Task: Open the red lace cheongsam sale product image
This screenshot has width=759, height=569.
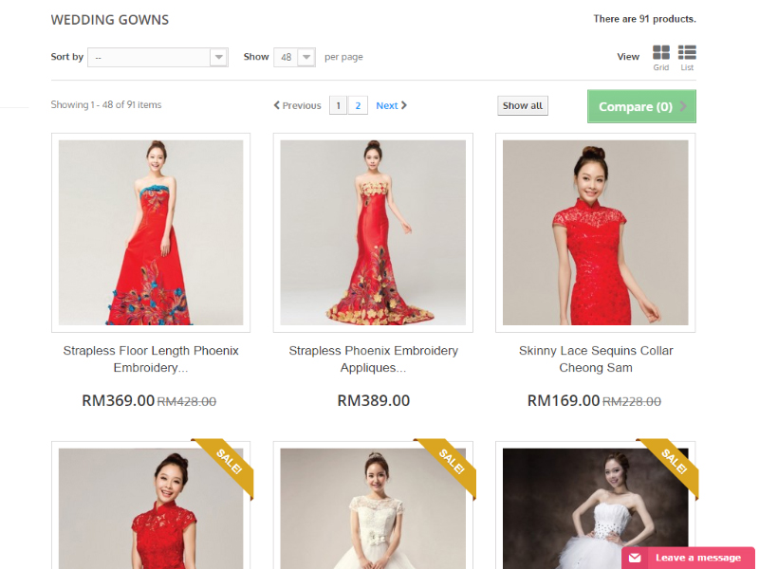Action: click(151, 508)
